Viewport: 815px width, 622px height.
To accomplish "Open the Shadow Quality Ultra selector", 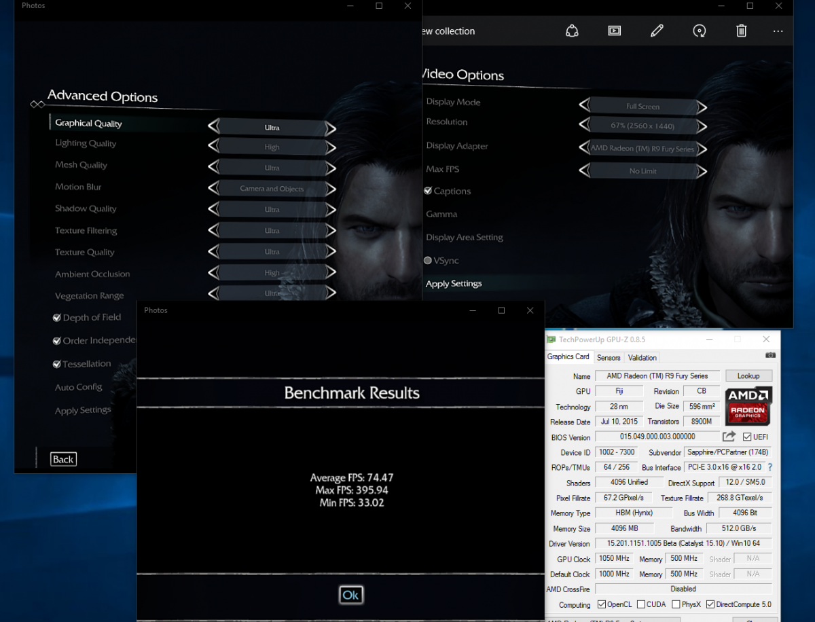I will (x=272, y=210).
